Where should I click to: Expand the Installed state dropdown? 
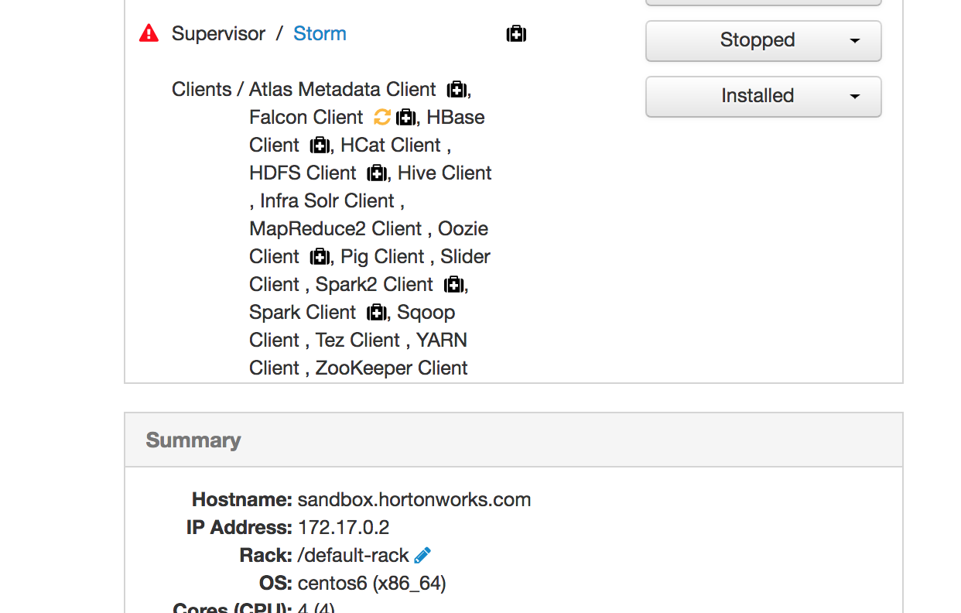click(855, 97)
